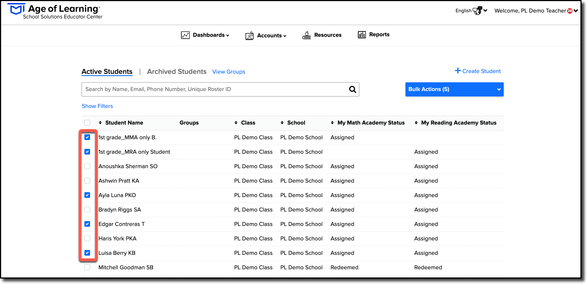The width and height of the screenshot is (587, 284).
Task: Check Bradyn Riggs SA checkbox
Action: tap(87, 209)
